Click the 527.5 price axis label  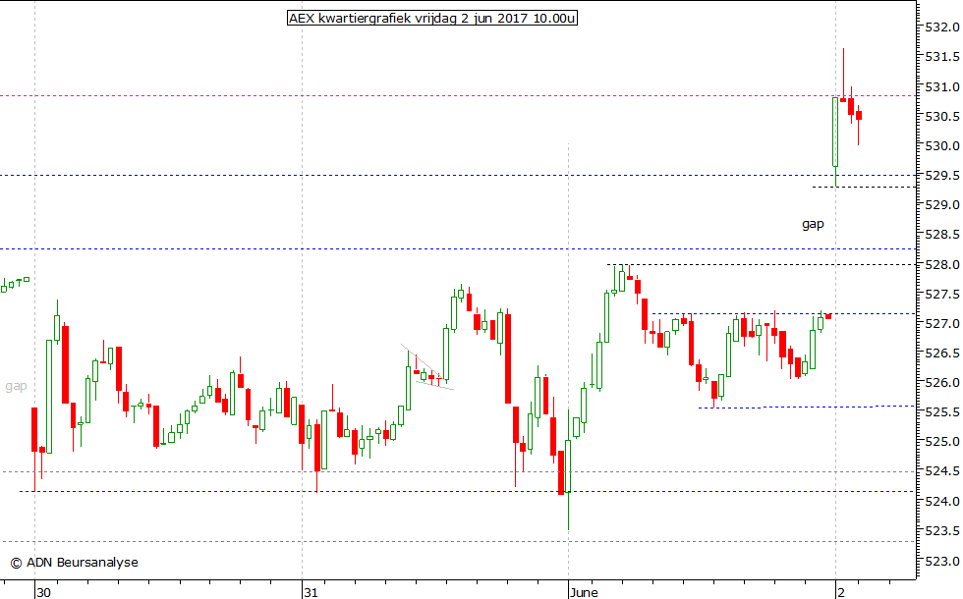(942, 294)
